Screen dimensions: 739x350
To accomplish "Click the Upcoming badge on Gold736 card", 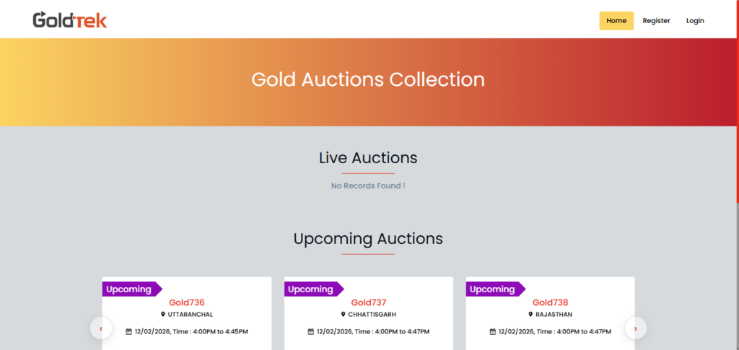I will [130, 289].
